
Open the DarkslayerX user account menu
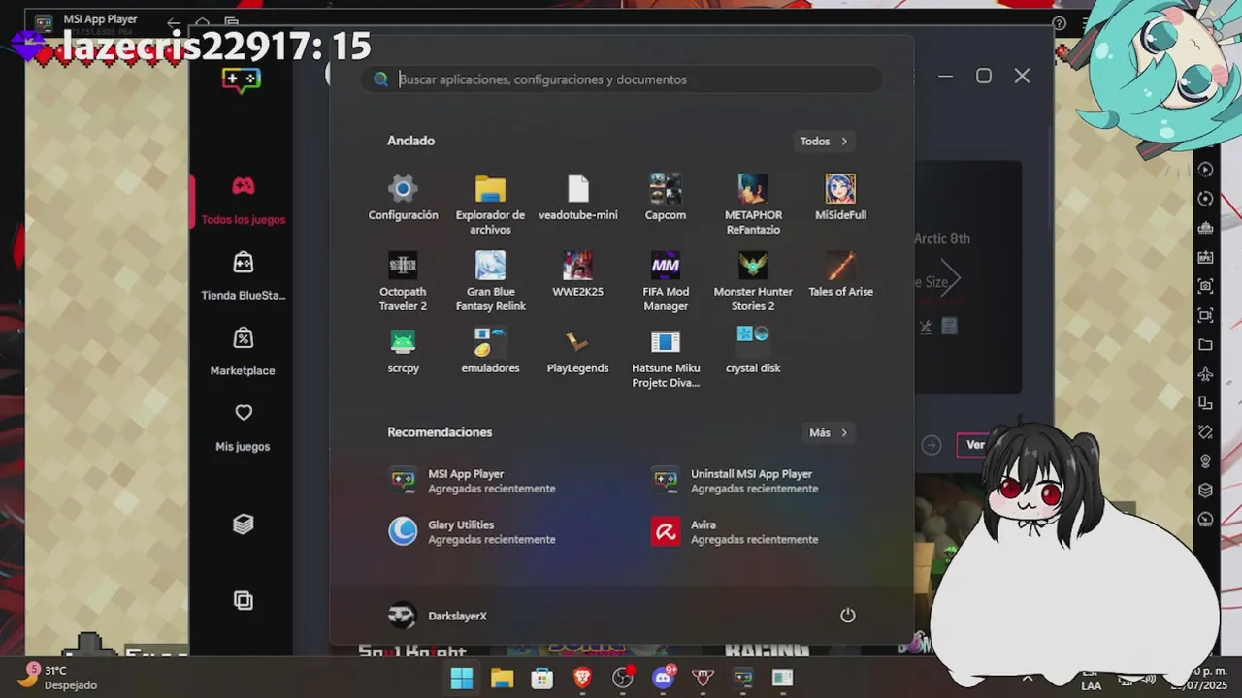pyautogui.click(x=438, y=616)
